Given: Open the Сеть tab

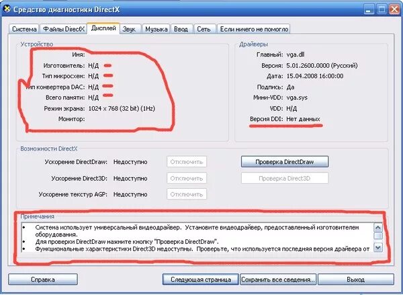Looking at the screenshot, I should tap(204, 29).
